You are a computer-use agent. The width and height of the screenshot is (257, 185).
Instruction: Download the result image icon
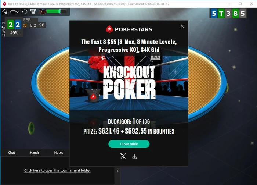click(x=135, y=156)
